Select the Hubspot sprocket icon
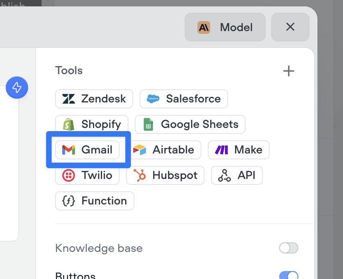 (x=140, y=175)
